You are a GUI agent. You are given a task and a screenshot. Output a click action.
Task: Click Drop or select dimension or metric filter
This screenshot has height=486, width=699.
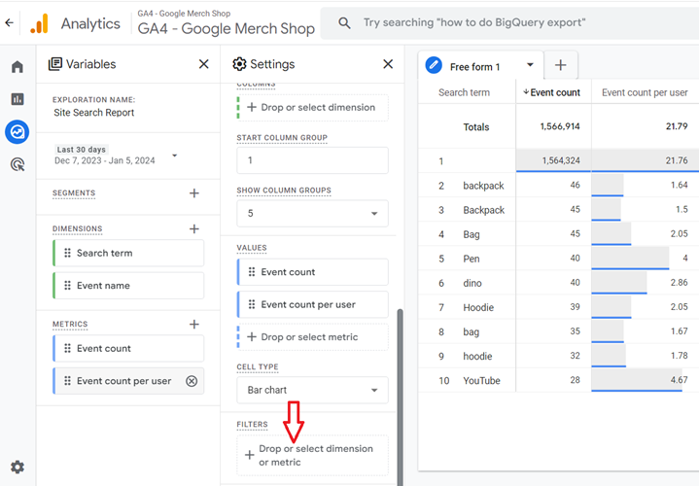(x=312, y=455)
